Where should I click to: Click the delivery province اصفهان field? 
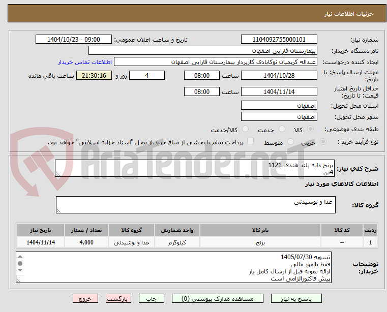279,105
